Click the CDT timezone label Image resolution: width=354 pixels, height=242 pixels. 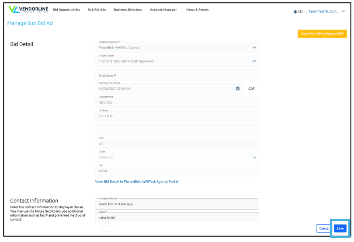click(251, 89)
